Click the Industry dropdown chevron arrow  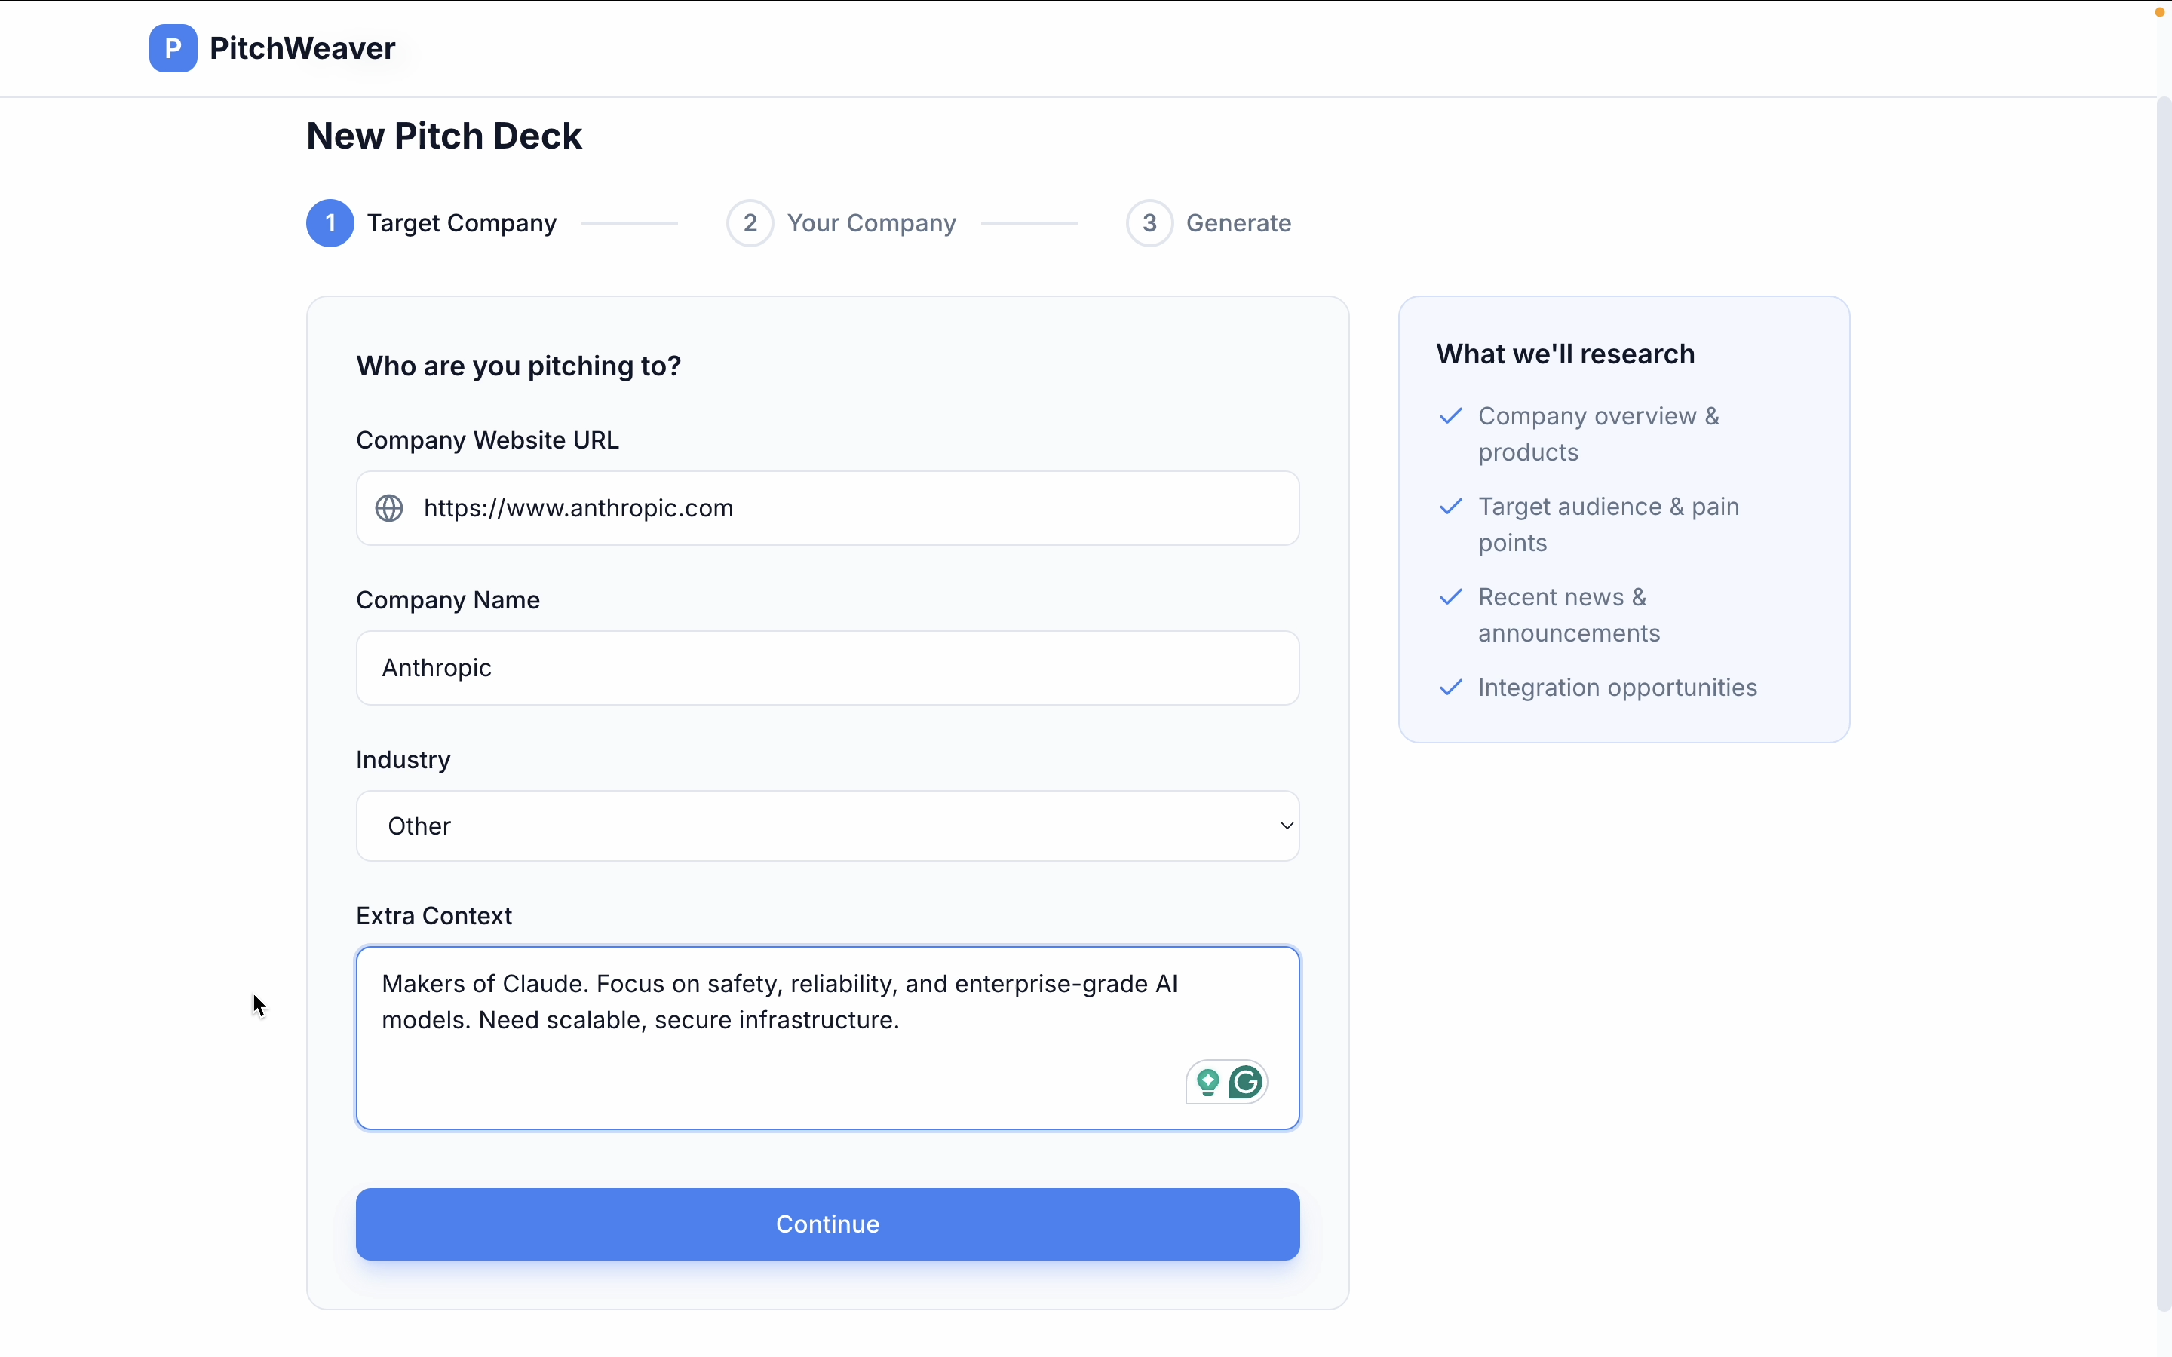pyautogui.click(x=1286, y=826)
